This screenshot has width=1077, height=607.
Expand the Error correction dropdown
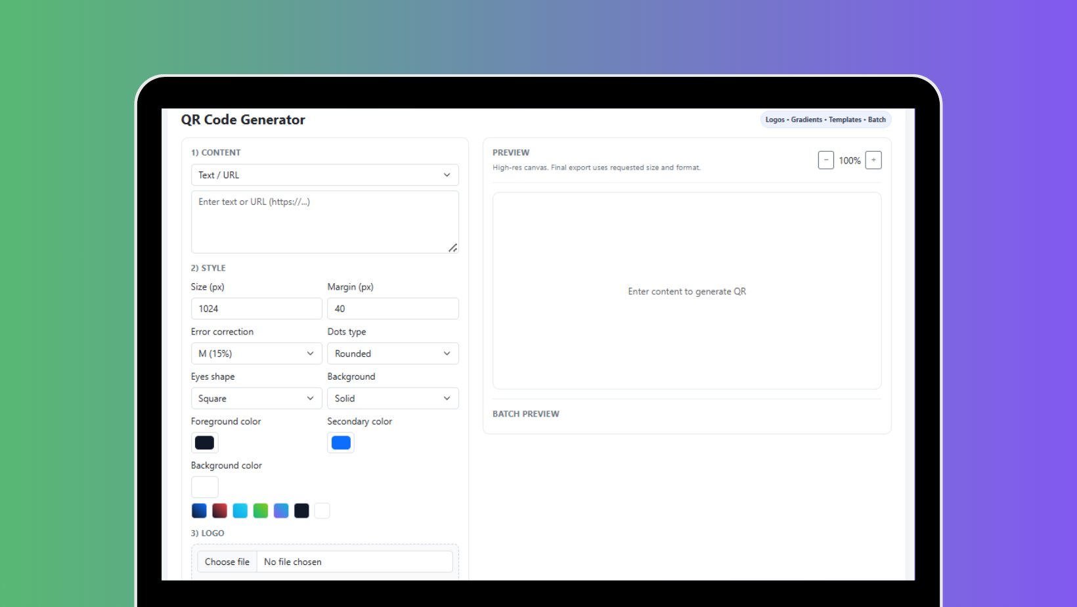tap(256, 353)
